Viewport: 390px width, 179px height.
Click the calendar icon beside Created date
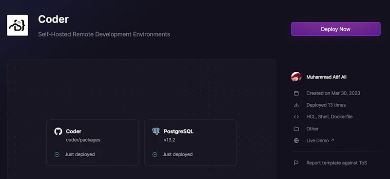point(296,93)
